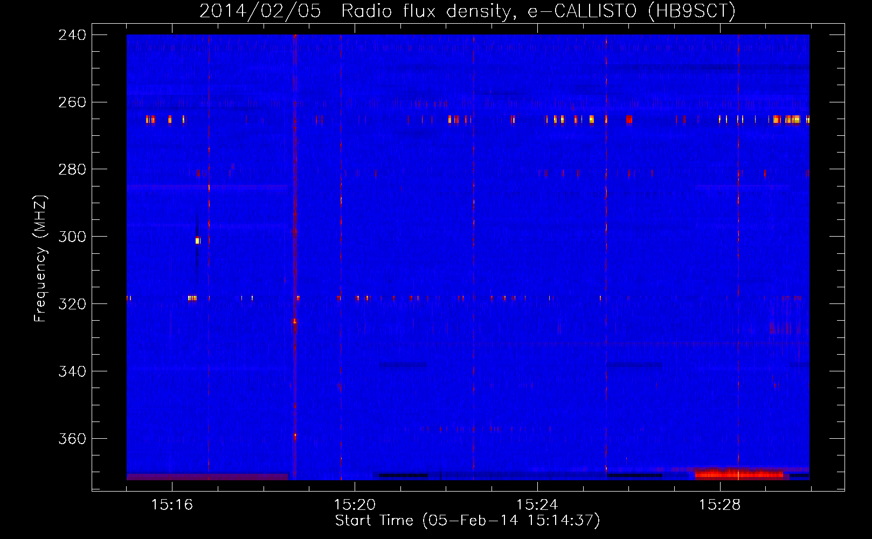
Task: Click the "Start Time (05-Feb-14 15:14:37)" axis label
Action: pos(467,521)
